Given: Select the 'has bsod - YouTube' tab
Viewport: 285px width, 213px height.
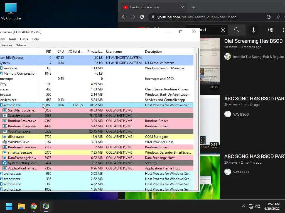Looking at the screenshot, I should pos(154,7).
